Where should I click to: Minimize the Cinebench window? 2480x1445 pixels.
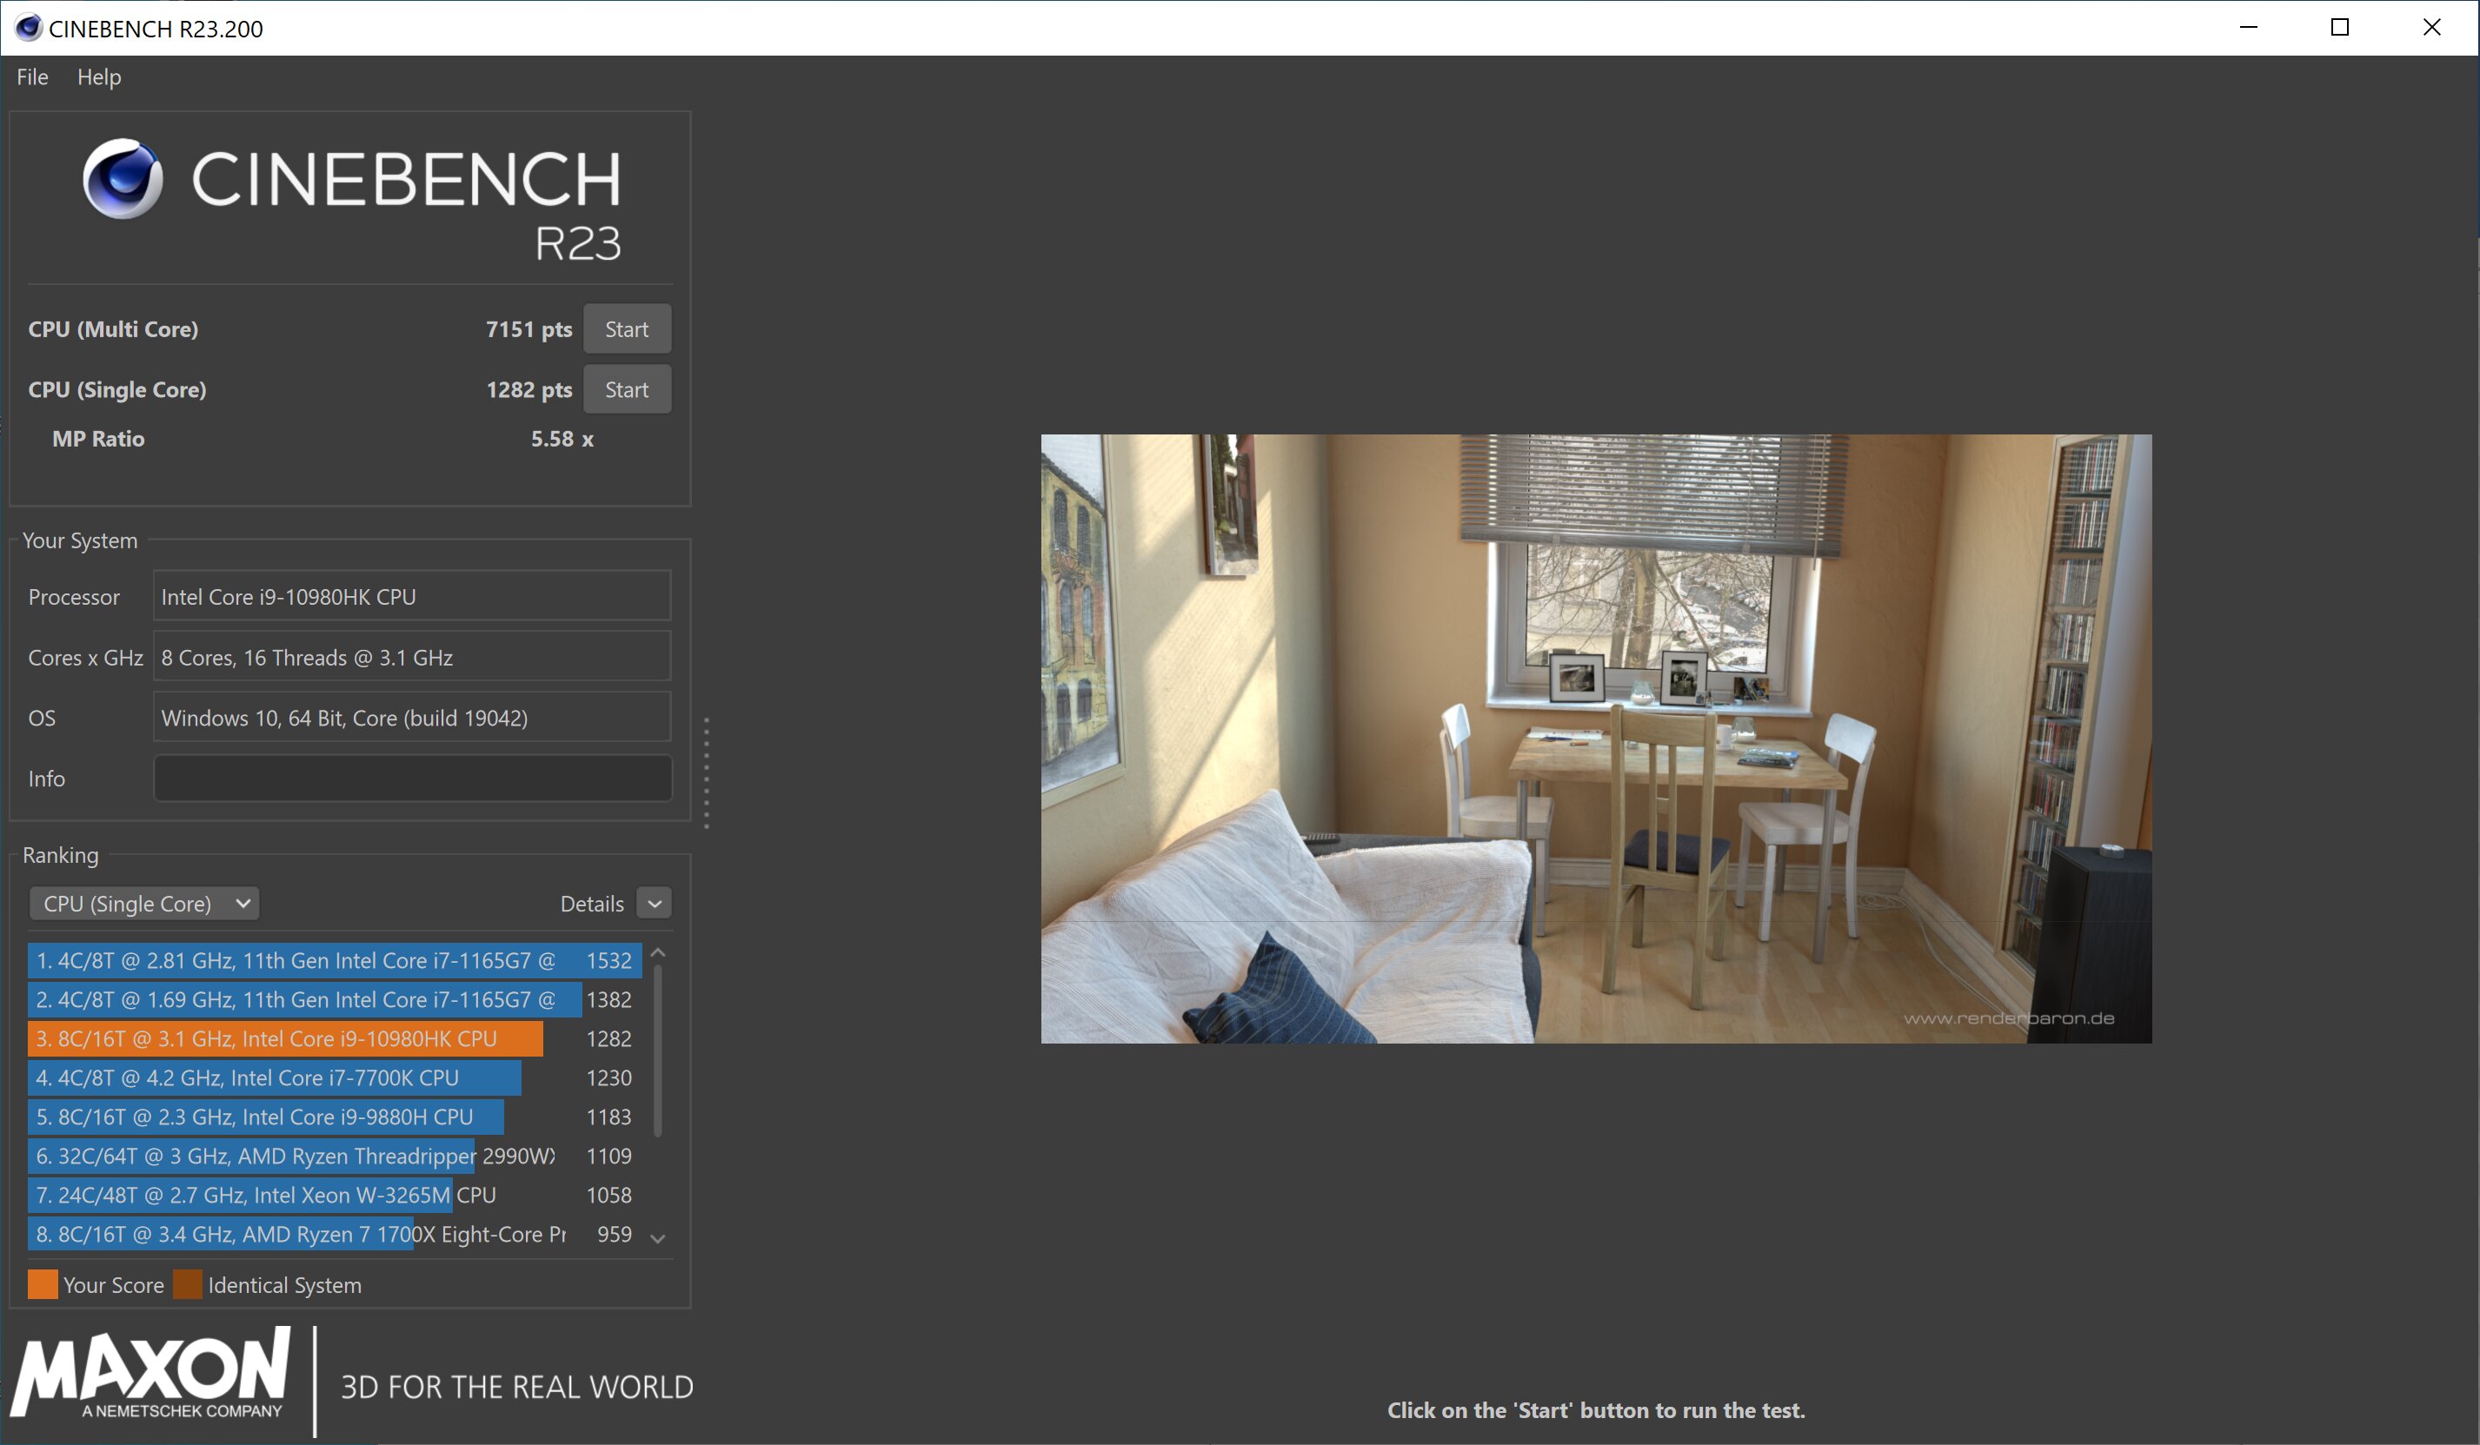pyautogui.click(x=2249, y=28)
